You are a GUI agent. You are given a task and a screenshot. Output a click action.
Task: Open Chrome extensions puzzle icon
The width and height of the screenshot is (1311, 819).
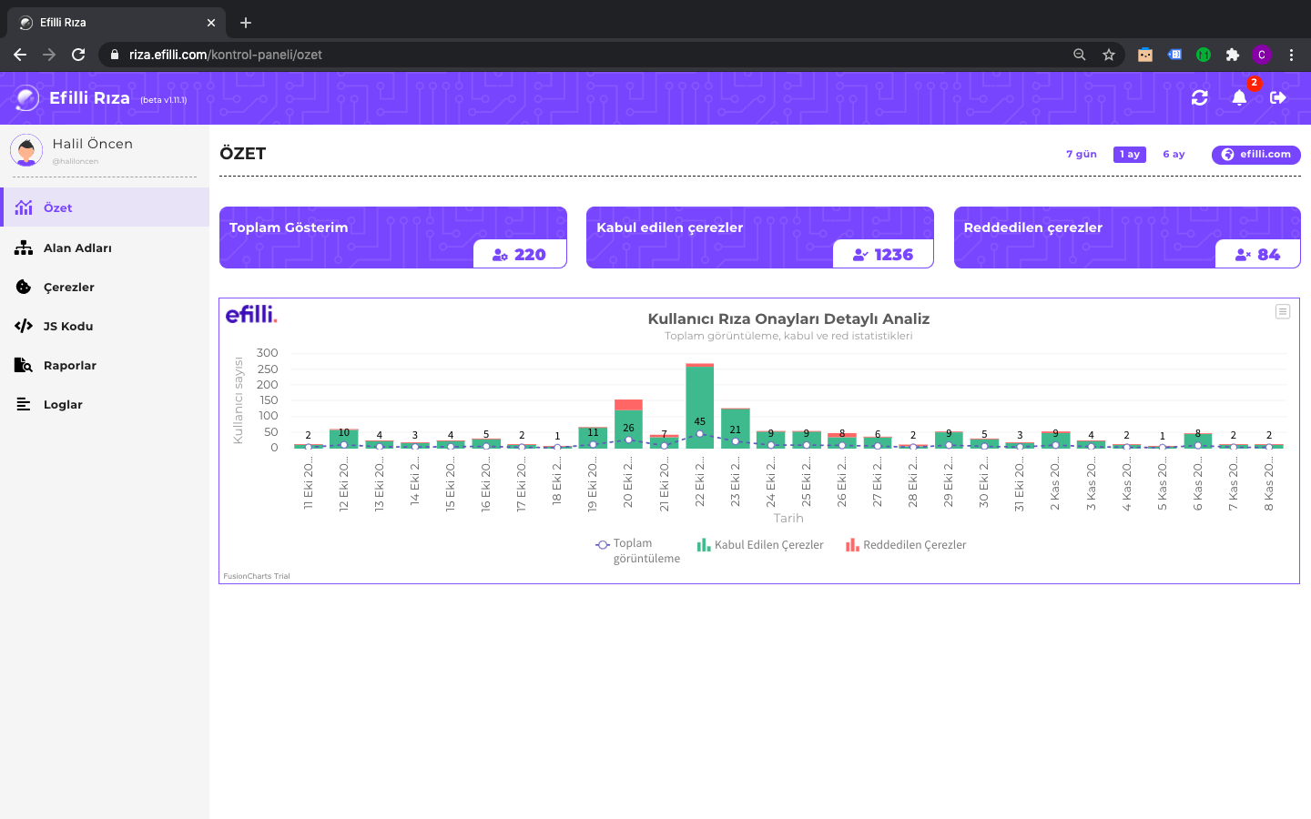click(x=1233, y=55)
